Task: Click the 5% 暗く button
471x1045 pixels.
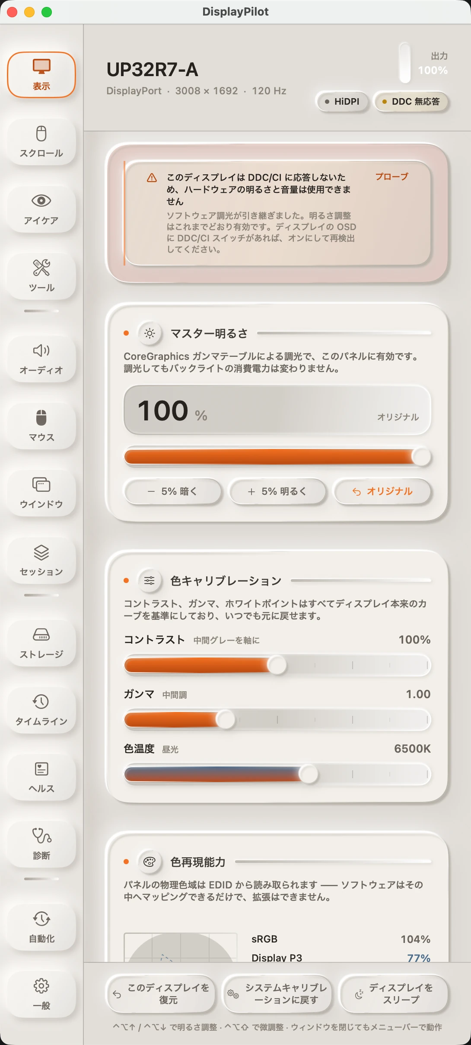Action: [x=173, y=491]
